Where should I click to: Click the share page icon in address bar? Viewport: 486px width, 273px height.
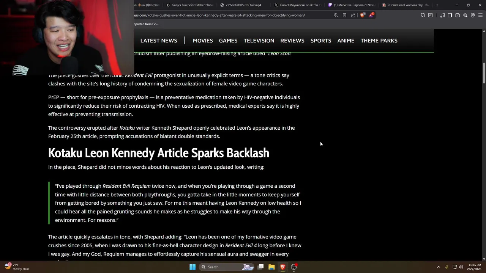point(353,15)
